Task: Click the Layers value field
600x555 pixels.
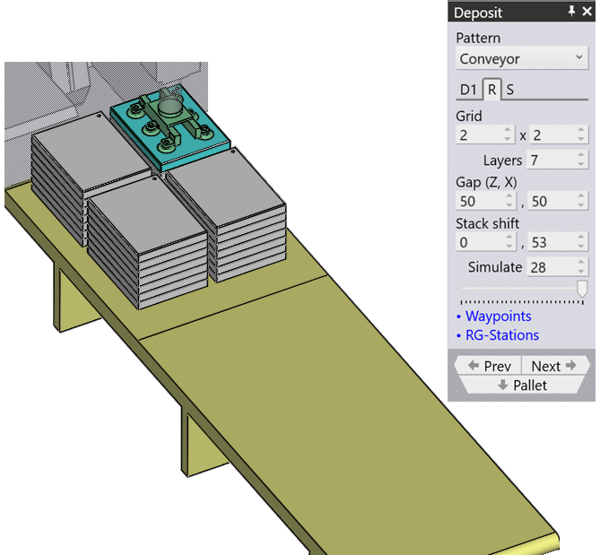Action: pos(551,160)
